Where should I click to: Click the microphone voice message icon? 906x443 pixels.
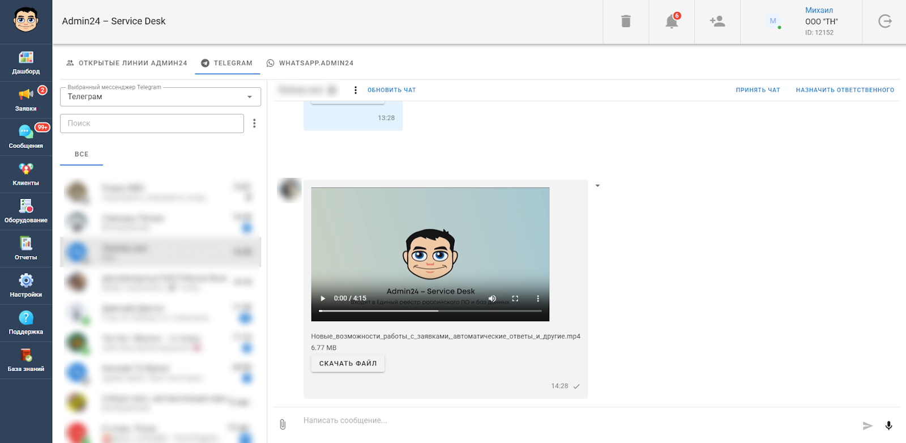888,425
